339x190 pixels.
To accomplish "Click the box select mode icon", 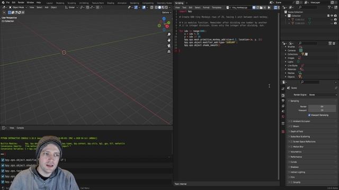I will coord(10,13).
